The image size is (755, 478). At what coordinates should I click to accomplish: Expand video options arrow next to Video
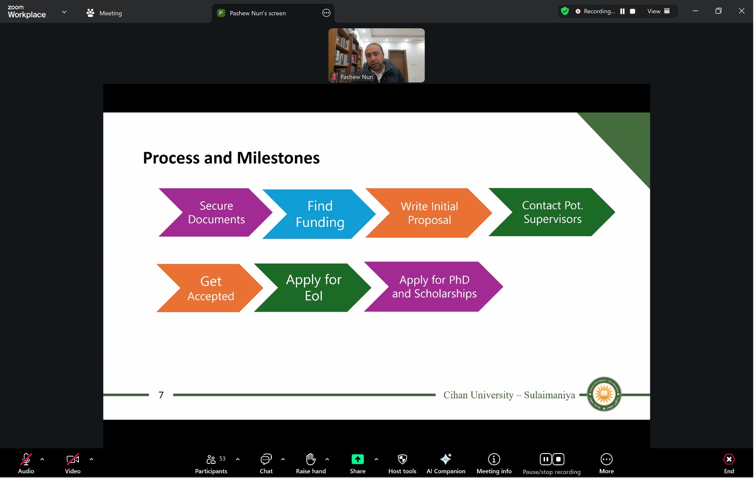pos(91,459)
